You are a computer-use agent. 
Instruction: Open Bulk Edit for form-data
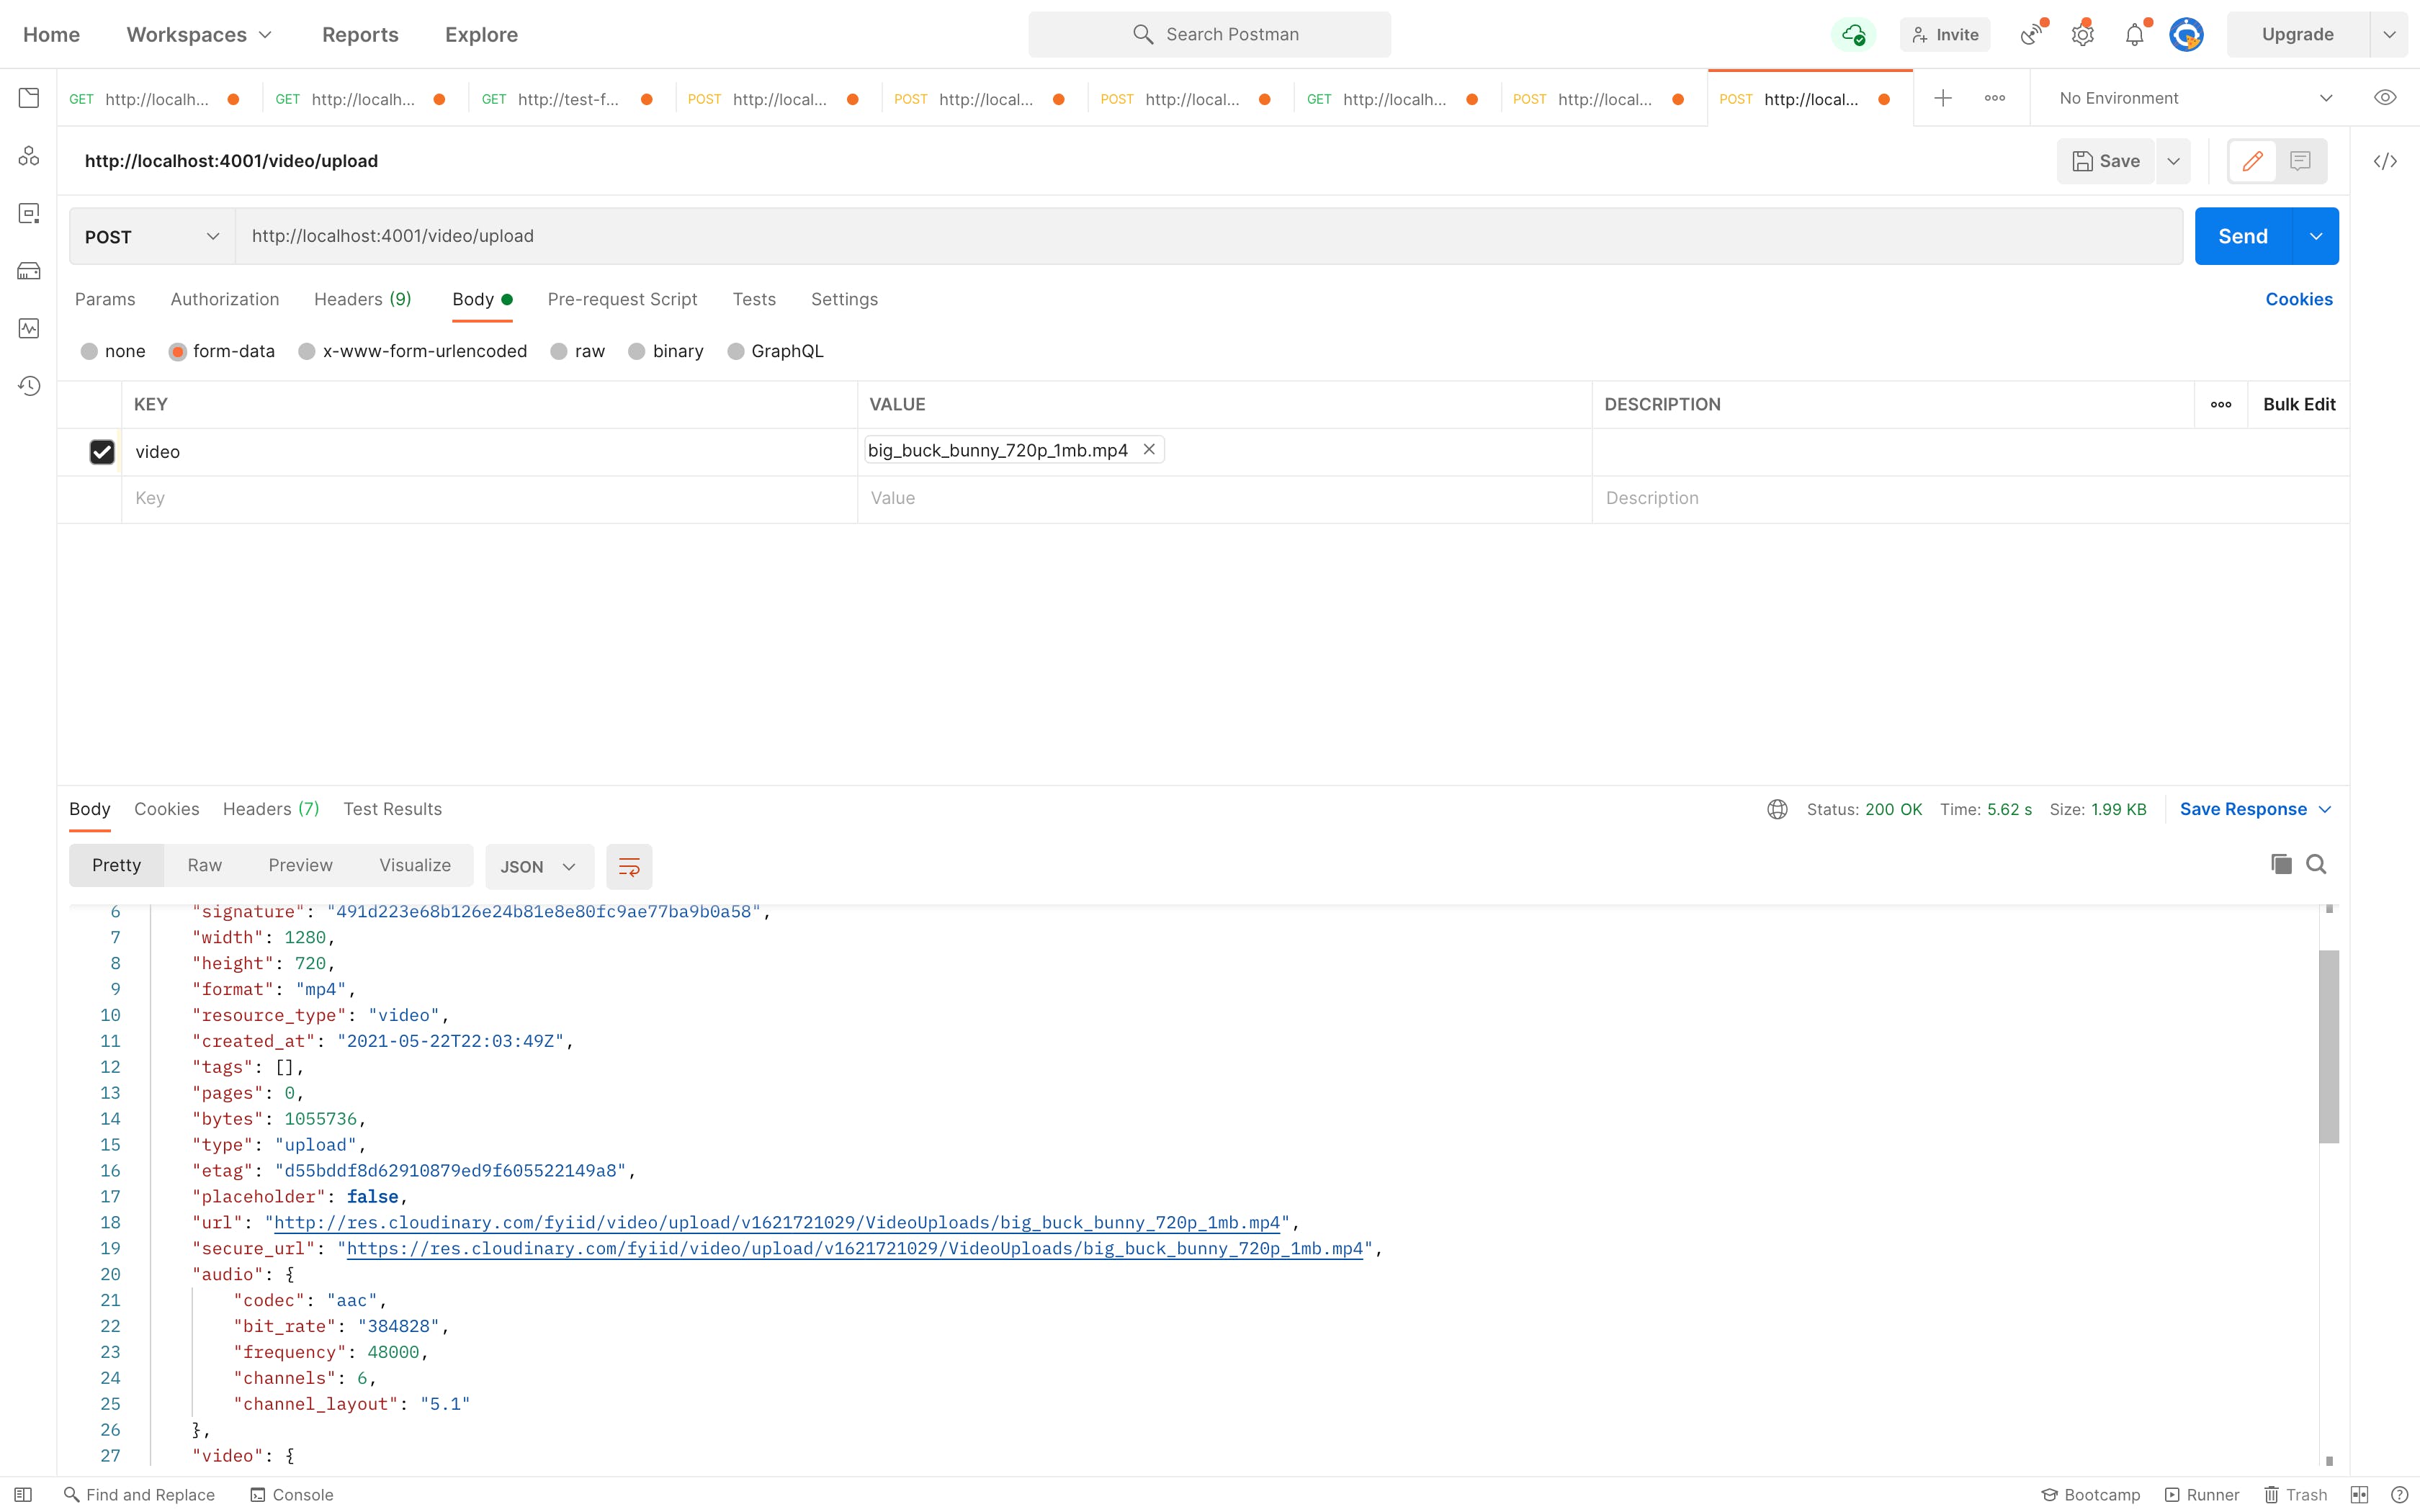[2299, 404]
